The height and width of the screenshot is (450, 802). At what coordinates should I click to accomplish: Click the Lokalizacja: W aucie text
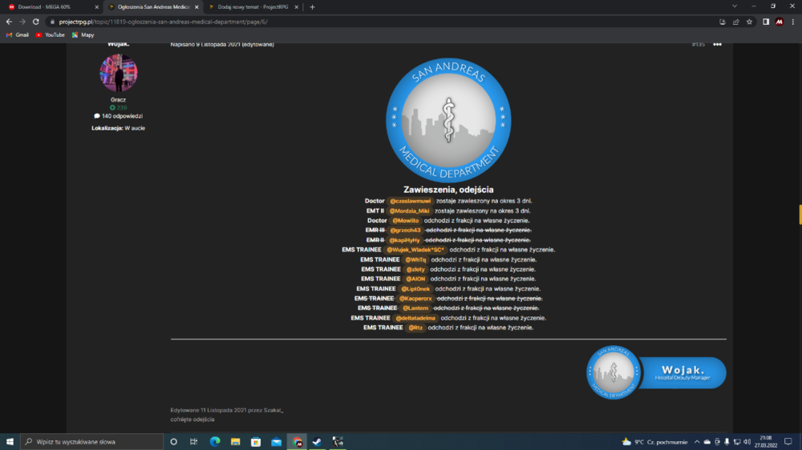[119, 128]
